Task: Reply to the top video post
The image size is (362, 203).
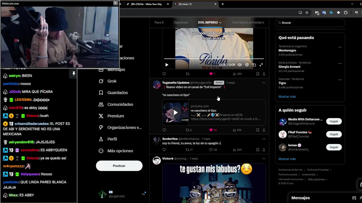Action: pyautogui.click(x=164, y=74)
